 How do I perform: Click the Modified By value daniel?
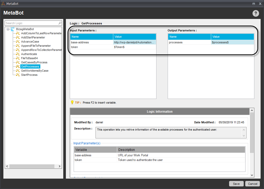point(99,122)
